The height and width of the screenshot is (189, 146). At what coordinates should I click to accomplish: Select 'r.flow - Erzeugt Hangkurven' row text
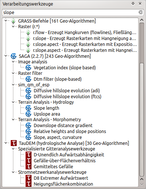(x=84, y=33)
